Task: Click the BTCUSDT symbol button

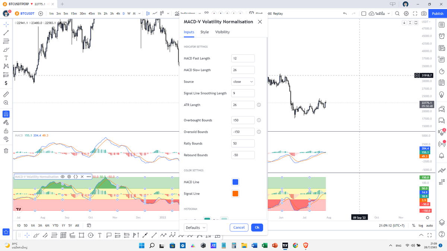Action: [x=25, y=13]
